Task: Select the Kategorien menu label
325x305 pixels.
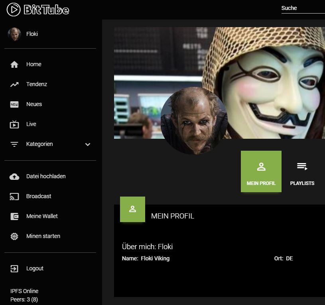Action: pos(39,144)
